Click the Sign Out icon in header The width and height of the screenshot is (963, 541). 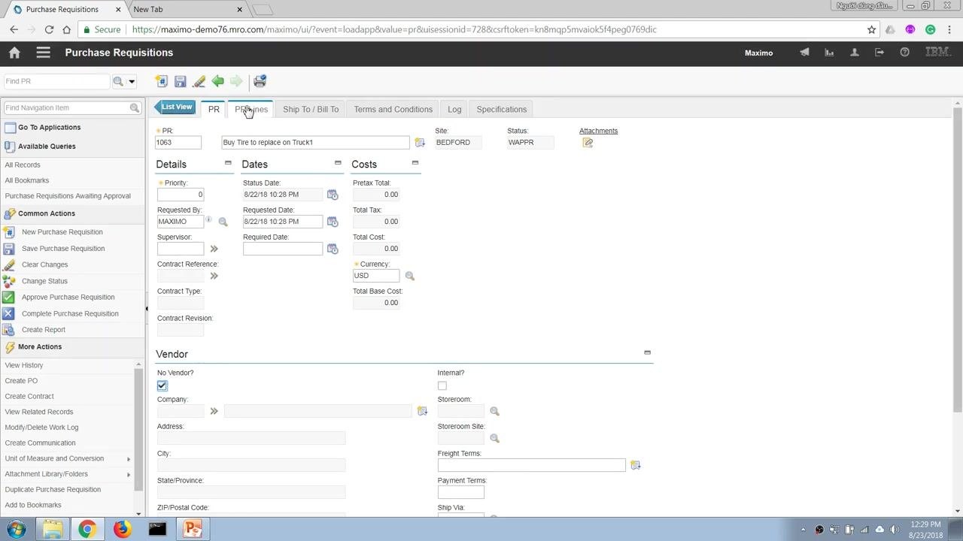tap(879, 53)
